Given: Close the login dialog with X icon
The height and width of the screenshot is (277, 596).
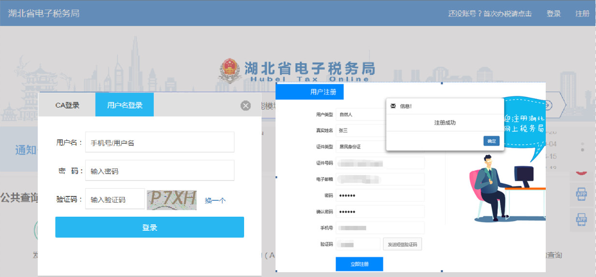Looking at the screenshot, I should 246,105.
